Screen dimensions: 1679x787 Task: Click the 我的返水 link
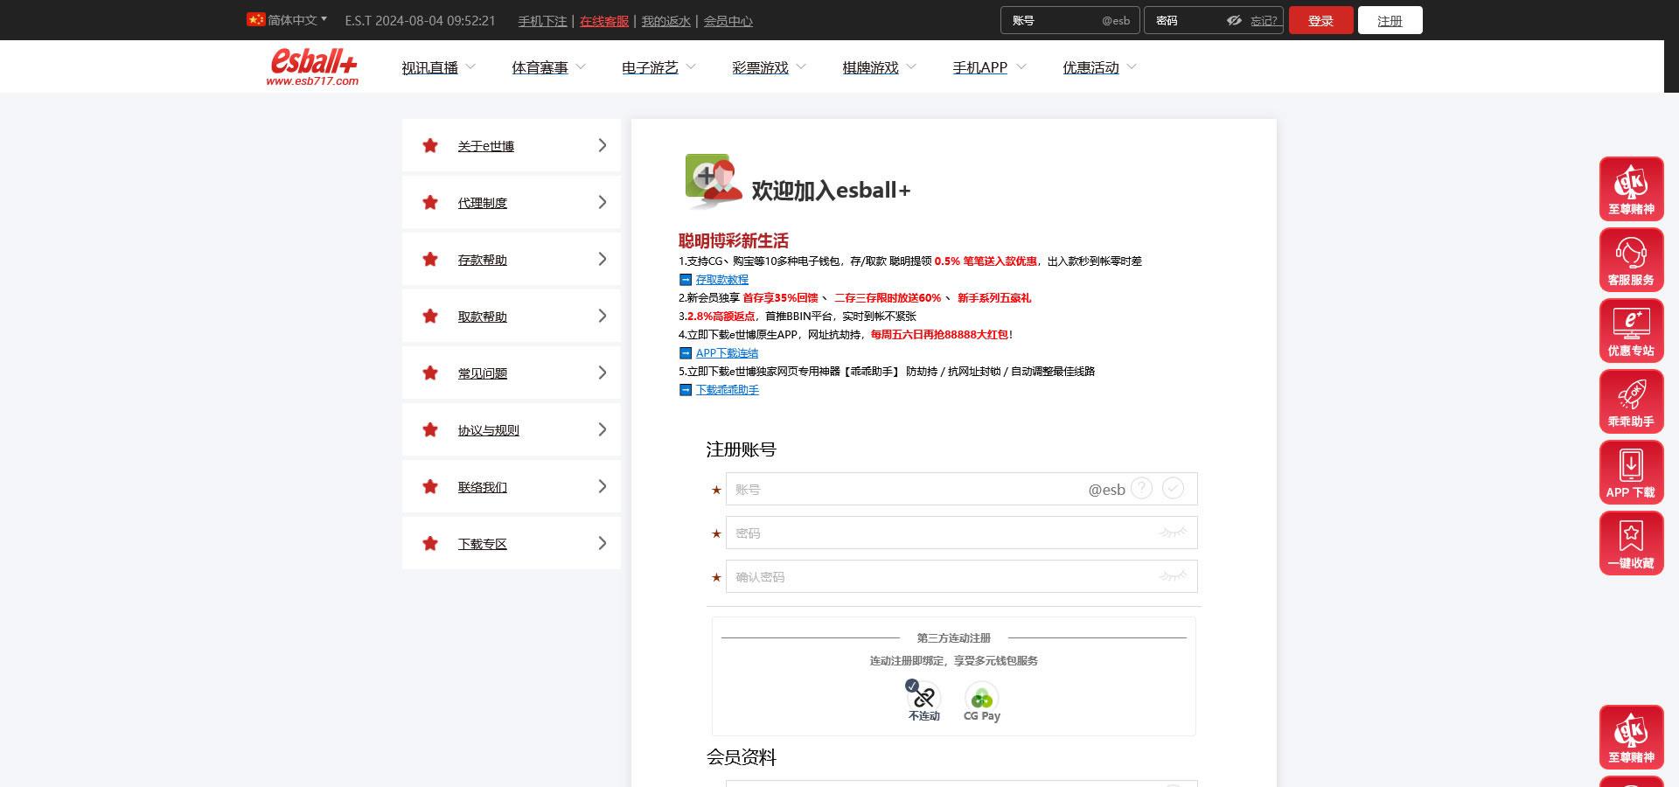665,21
